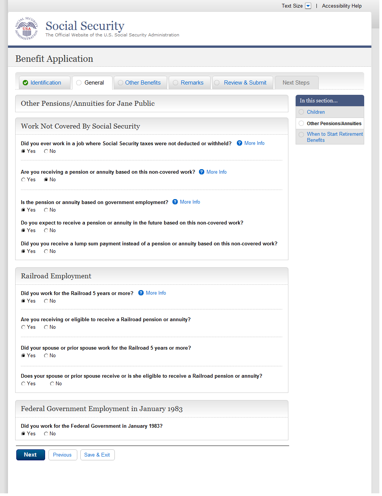Click help icon beside Social Security taxes question

240,143
